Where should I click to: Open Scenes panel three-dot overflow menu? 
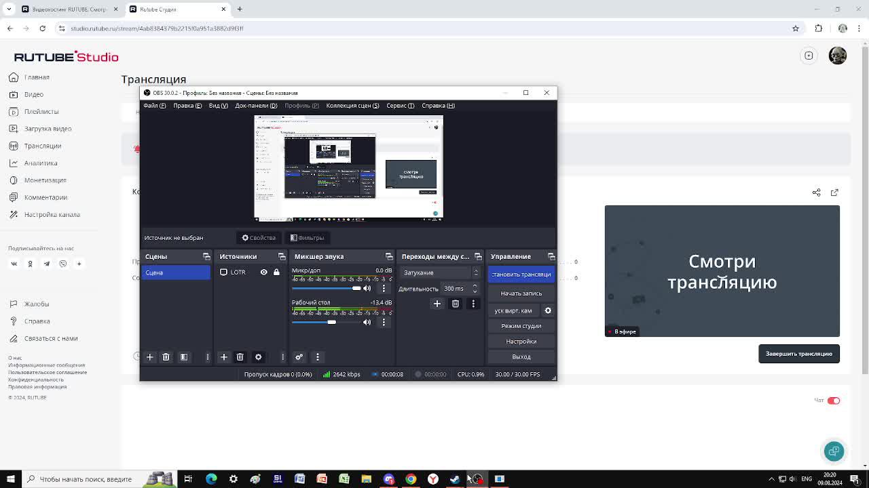208,357
